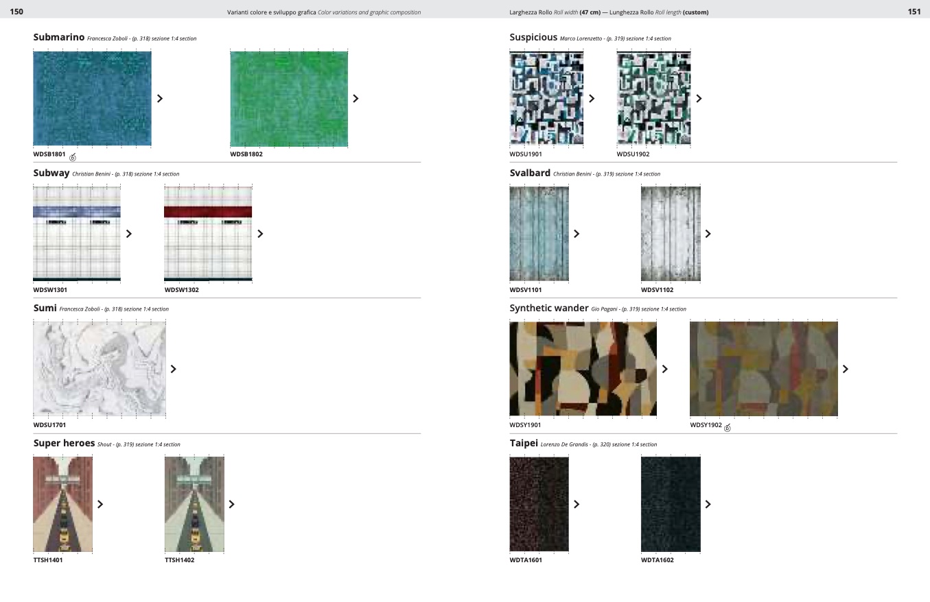This screenshot has height=602, width=930.
Task: Select the blue Submarino WDSB1801 color swatch
Action: tap(92, 98)
